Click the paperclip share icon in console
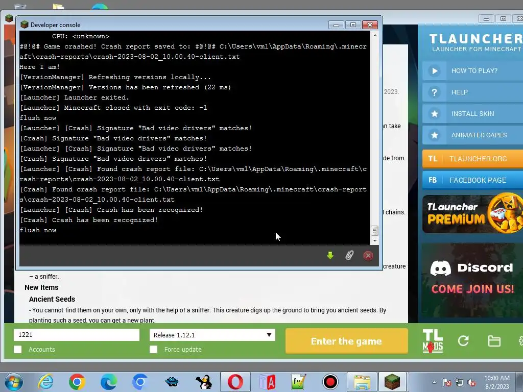The height and width of the screenshot is (392, 523). [349, 256]
